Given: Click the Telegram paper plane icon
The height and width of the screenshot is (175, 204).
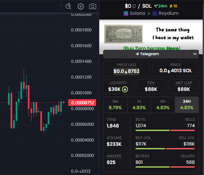Looking at the screenshot, I should coord(137,54).
